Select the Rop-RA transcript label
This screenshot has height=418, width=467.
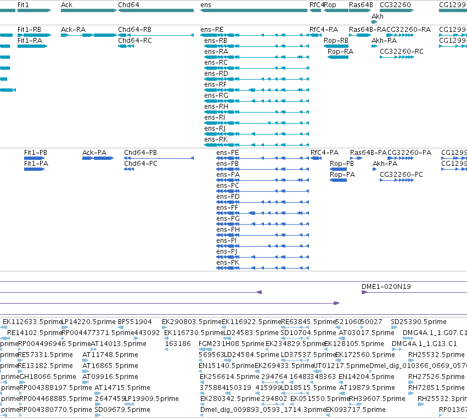[x=340, y=52]
